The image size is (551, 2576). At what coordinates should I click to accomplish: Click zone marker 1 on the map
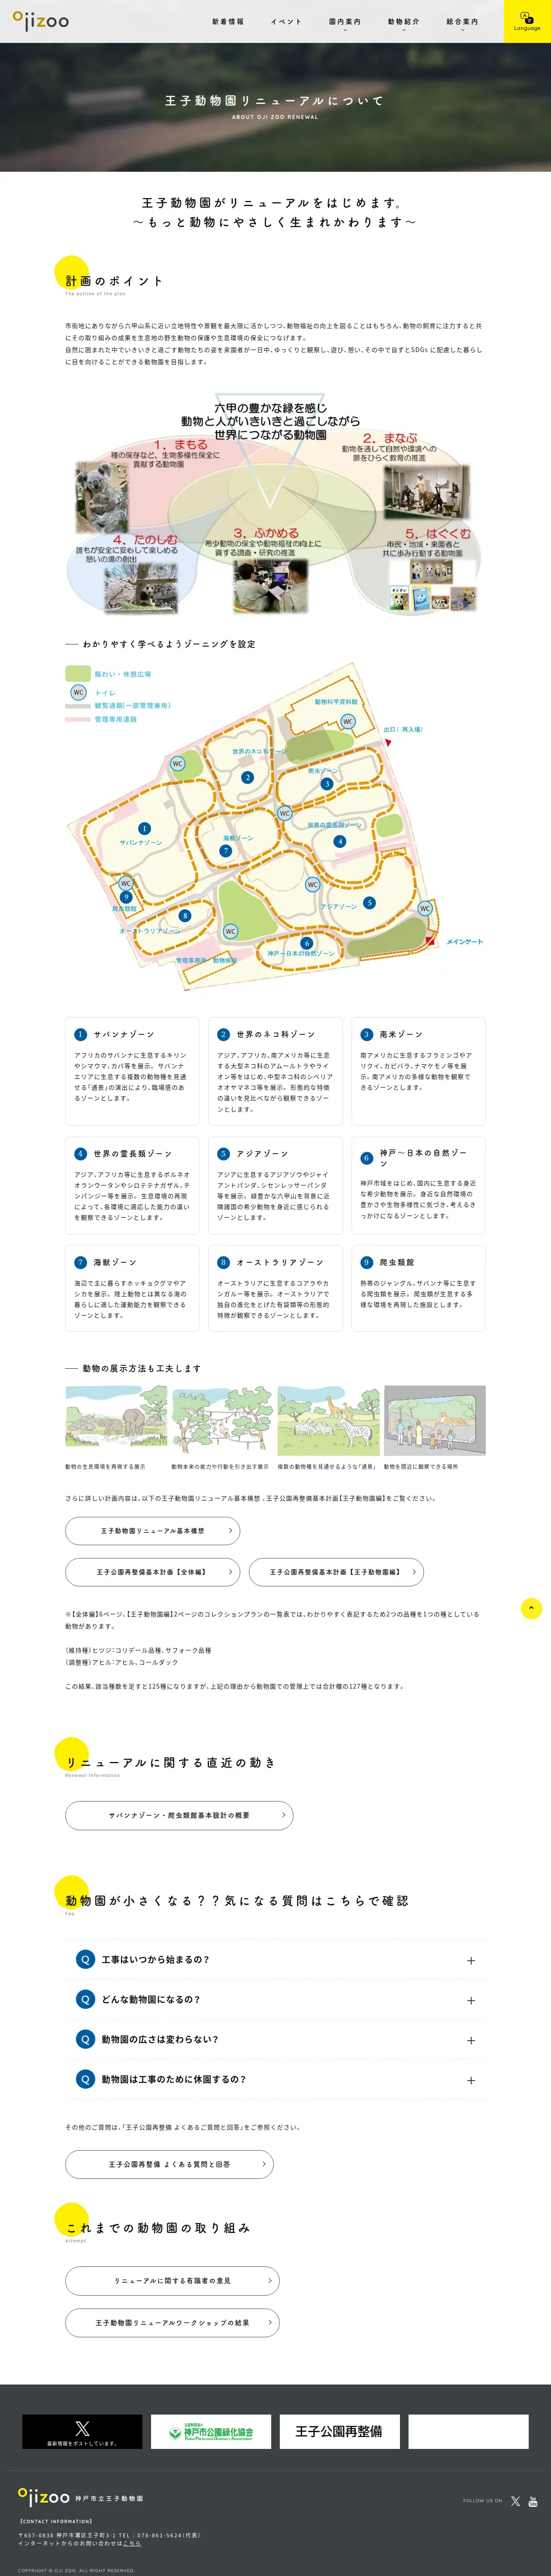click(x=145, y=828)
